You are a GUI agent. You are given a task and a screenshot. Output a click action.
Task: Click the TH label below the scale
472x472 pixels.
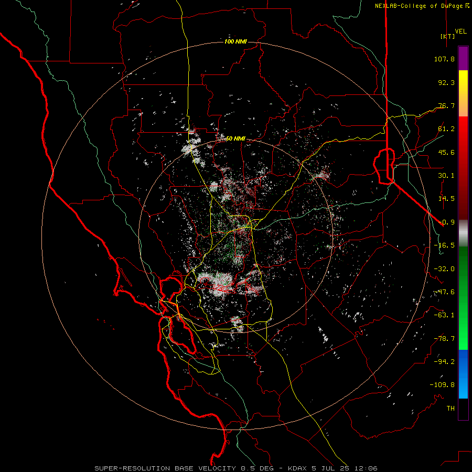[450, 408]
